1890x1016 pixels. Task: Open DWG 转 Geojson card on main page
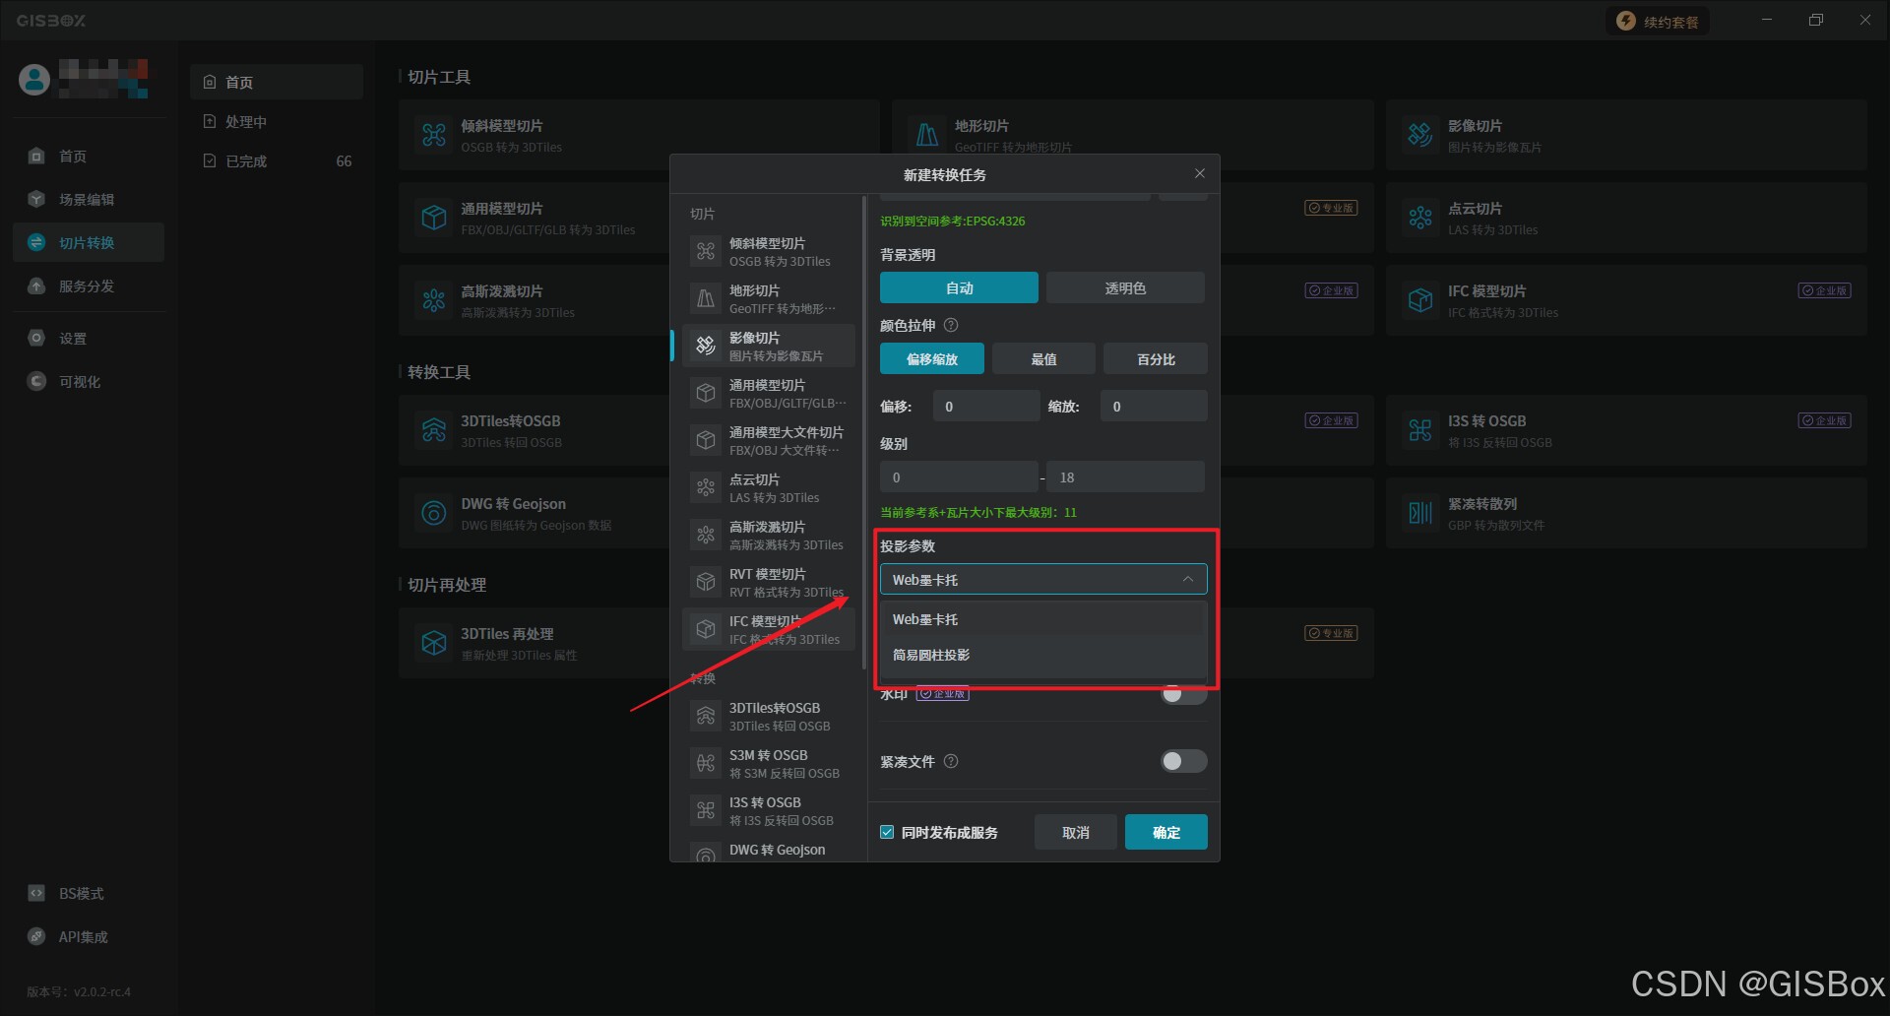[535, 513]
